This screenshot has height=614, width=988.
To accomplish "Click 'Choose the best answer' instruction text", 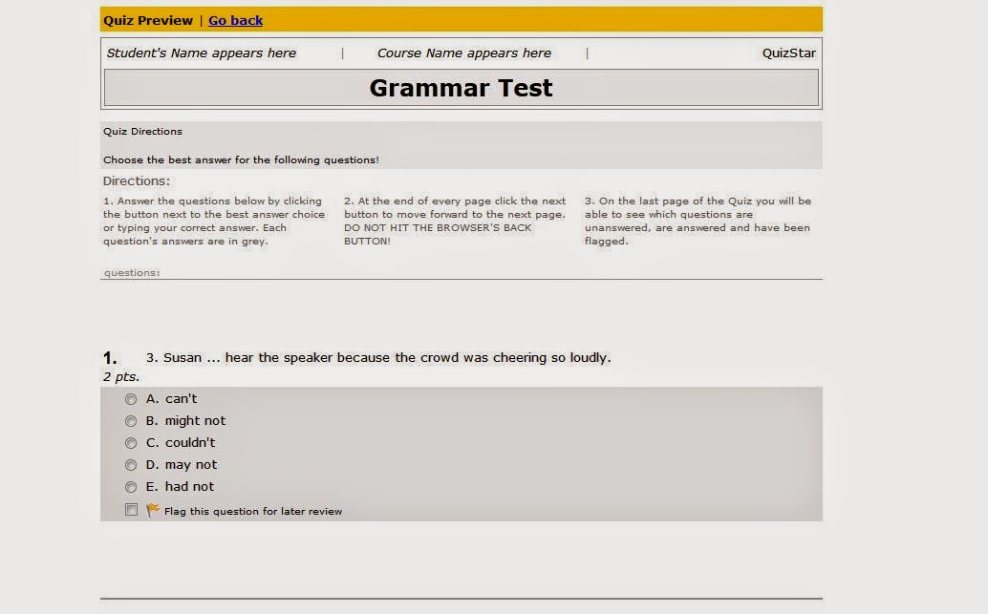I will [242, 160].
